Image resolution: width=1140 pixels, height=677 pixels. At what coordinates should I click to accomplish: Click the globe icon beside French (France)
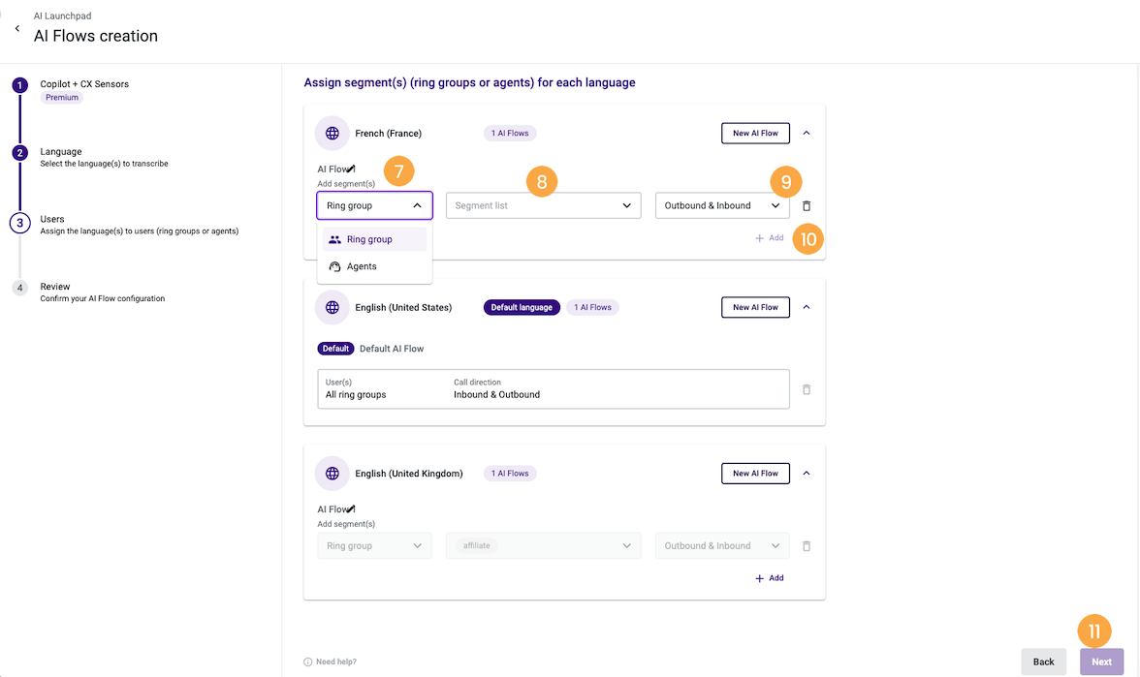tap(332, 133)
